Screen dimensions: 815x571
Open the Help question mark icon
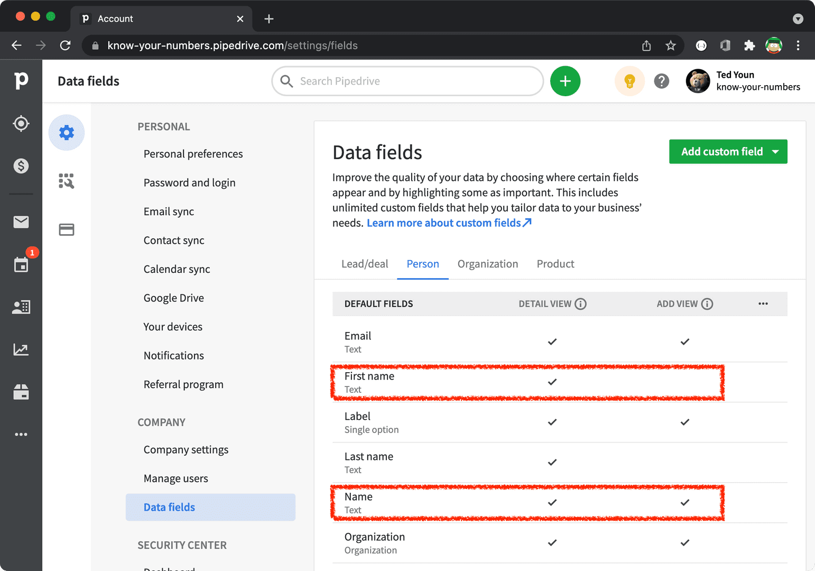click(662, 81)
